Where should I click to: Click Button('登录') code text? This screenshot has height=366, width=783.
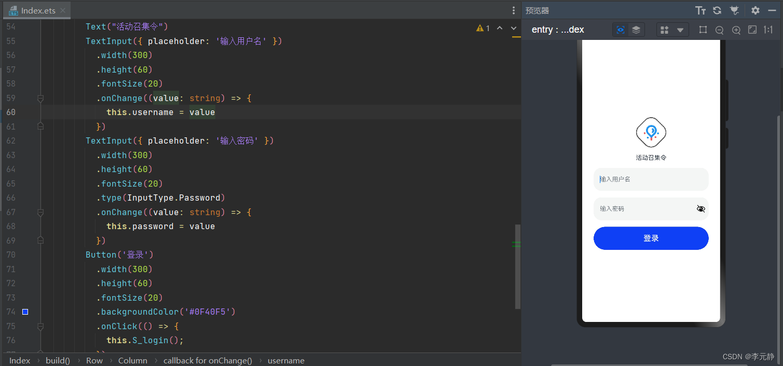[x=119, y=255]
